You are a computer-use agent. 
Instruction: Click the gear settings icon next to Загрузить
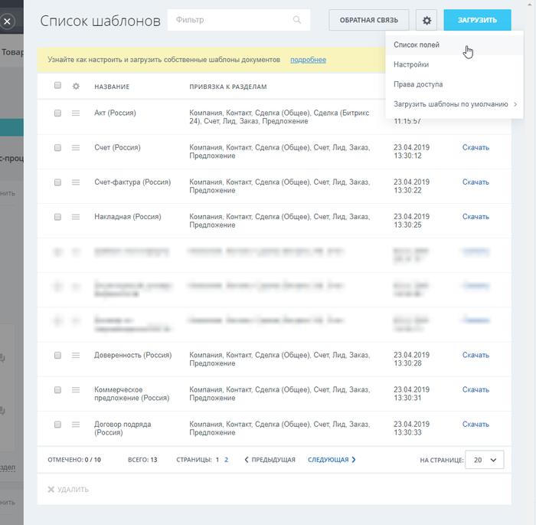[427, 21]
